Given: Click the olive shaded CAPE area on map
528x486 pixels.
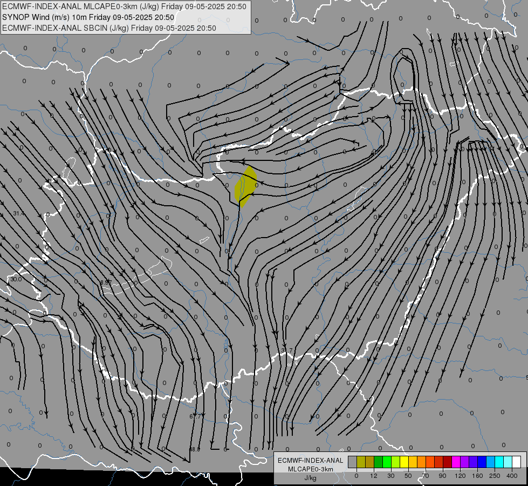Looking at the screenshot, I should tap(246, 186).
